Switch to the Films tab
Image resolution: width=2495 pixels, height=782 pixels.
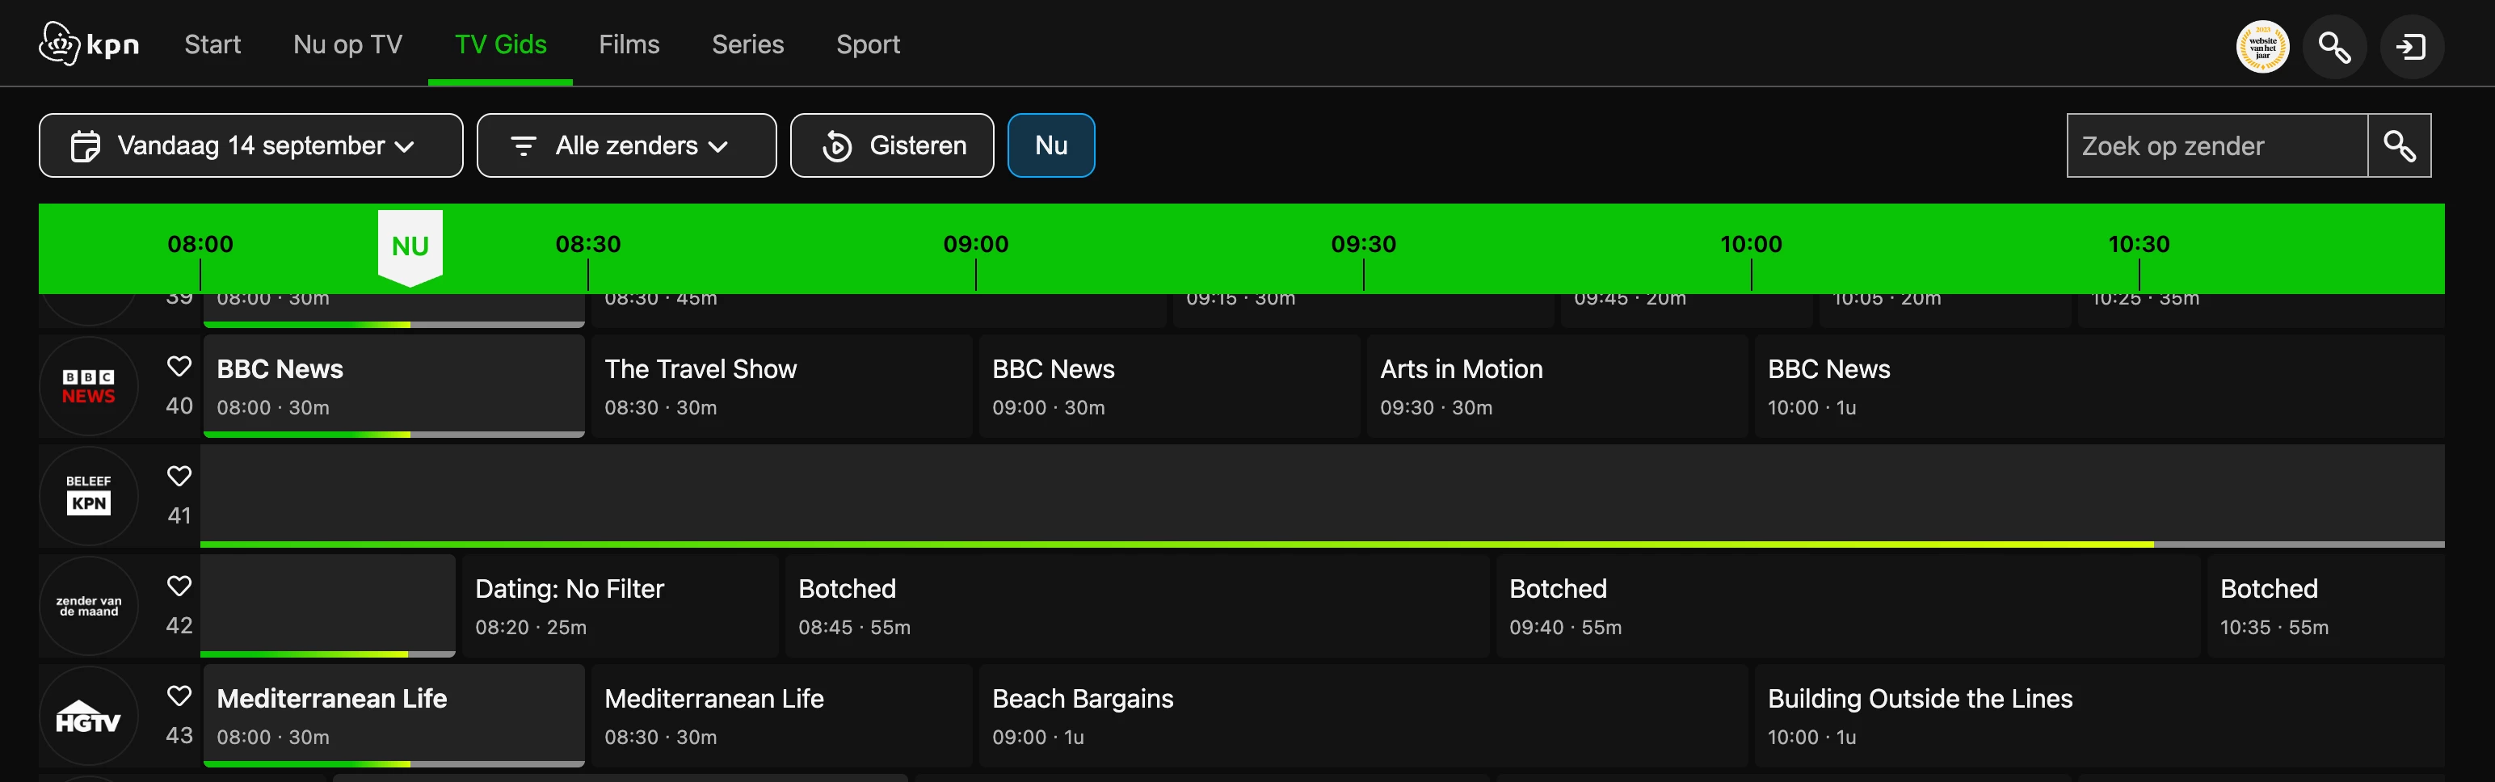pyautogui.click(x=629, y=44)
